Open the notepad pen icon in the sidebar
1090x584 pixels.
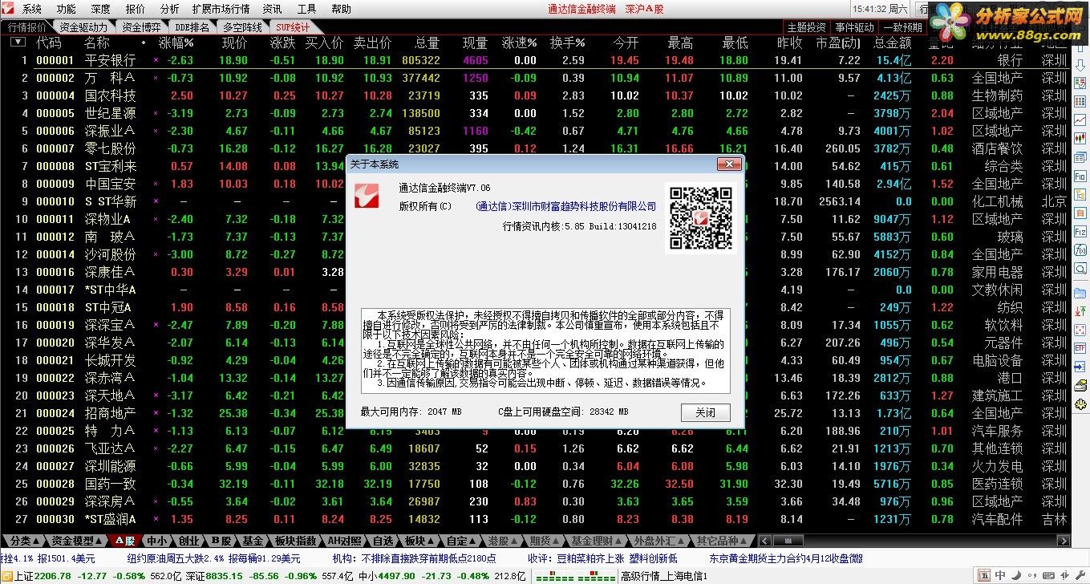(x=1080, y=384)
